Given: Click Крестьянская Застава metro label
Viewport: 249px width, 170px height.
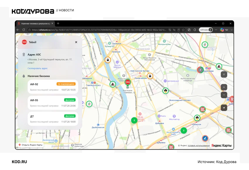Looking at the screenshot, I should 140,71.
